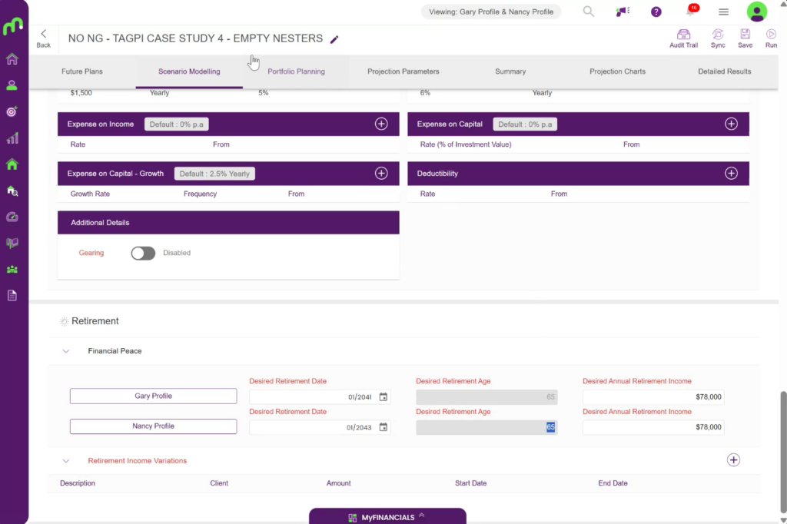Open the Projection Parameters tab
This screenshot has height=524, width=787.
pos(403,71)
